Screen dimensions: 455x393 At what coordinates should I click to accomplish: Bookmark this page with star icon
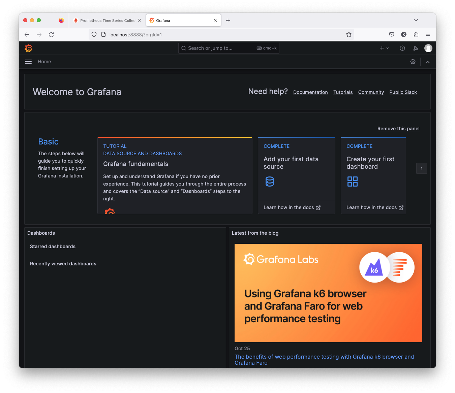[x=349, y=34]
